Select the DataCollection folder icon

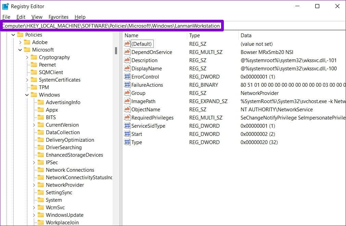(41, 132)
